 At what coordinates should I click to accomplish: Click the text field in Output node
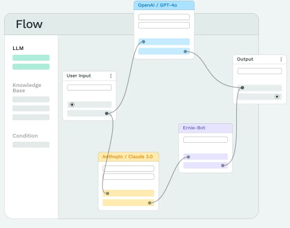click(x=260, y=71)
